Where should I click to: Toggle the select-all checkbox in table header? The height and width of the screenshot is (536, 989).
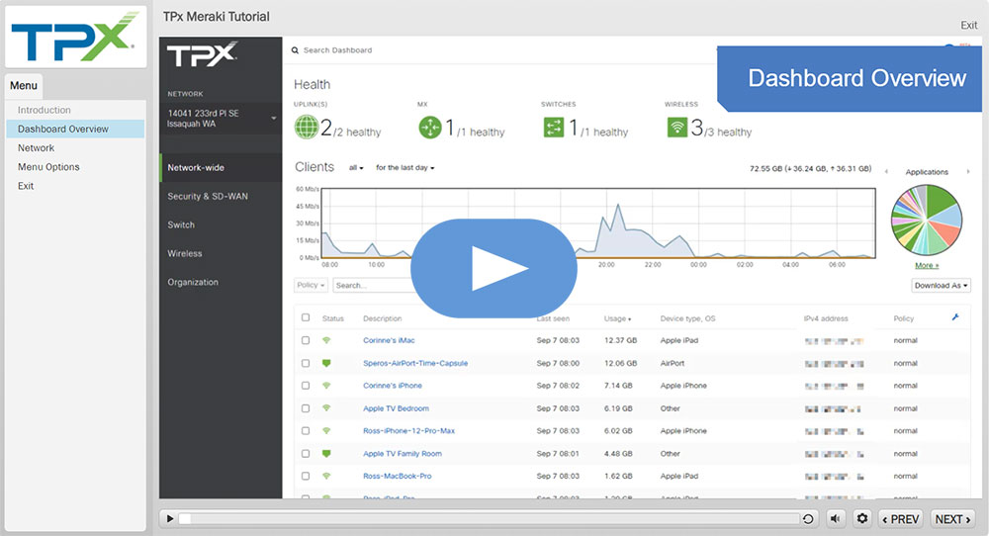306,317
